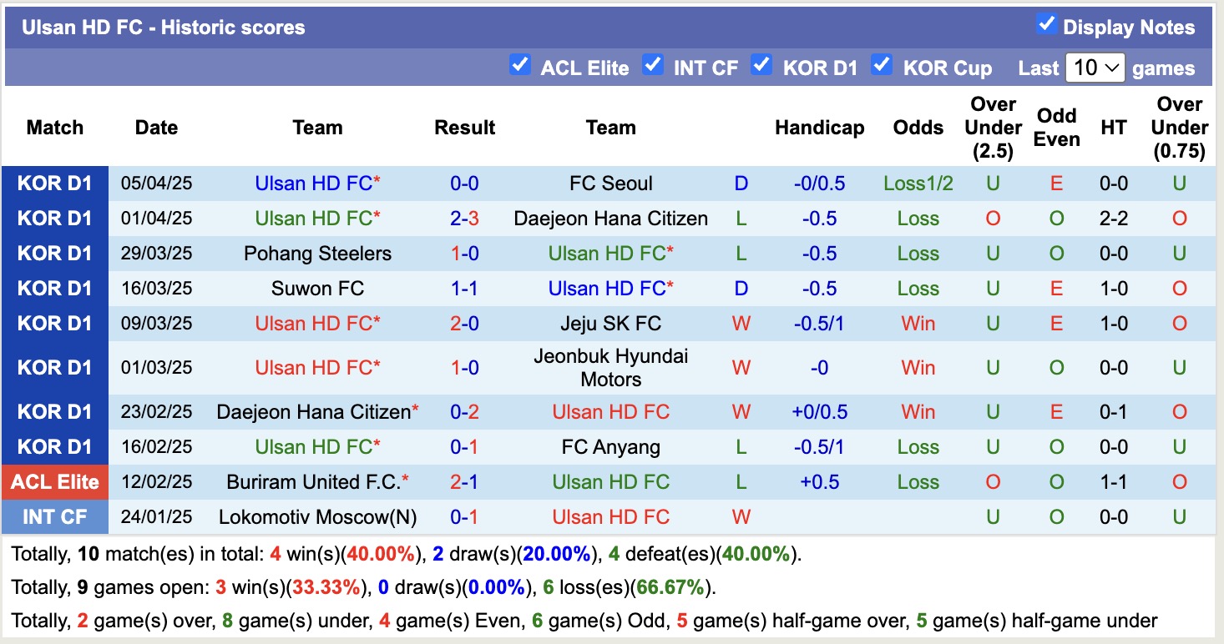Viewport: 1224px width, 644px height.
Task: Click the Loss1/2 odds in the FC Seoul row
Action: 918,183
